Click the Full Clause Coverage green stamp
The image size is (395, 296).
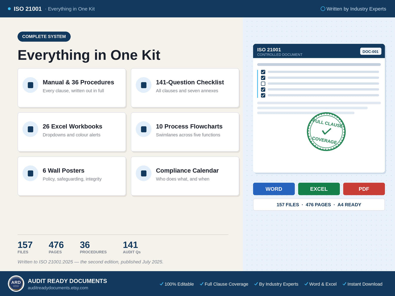pos(326,132)
